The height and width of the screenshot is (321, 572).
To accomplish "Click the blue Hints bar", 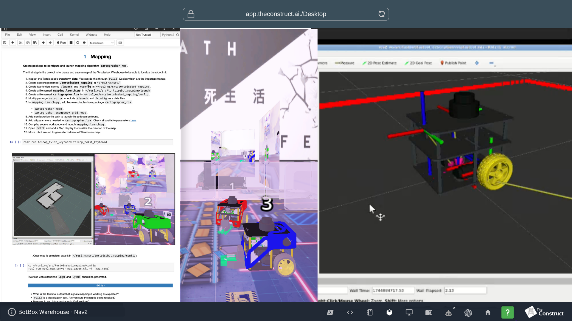I will 100,286.
